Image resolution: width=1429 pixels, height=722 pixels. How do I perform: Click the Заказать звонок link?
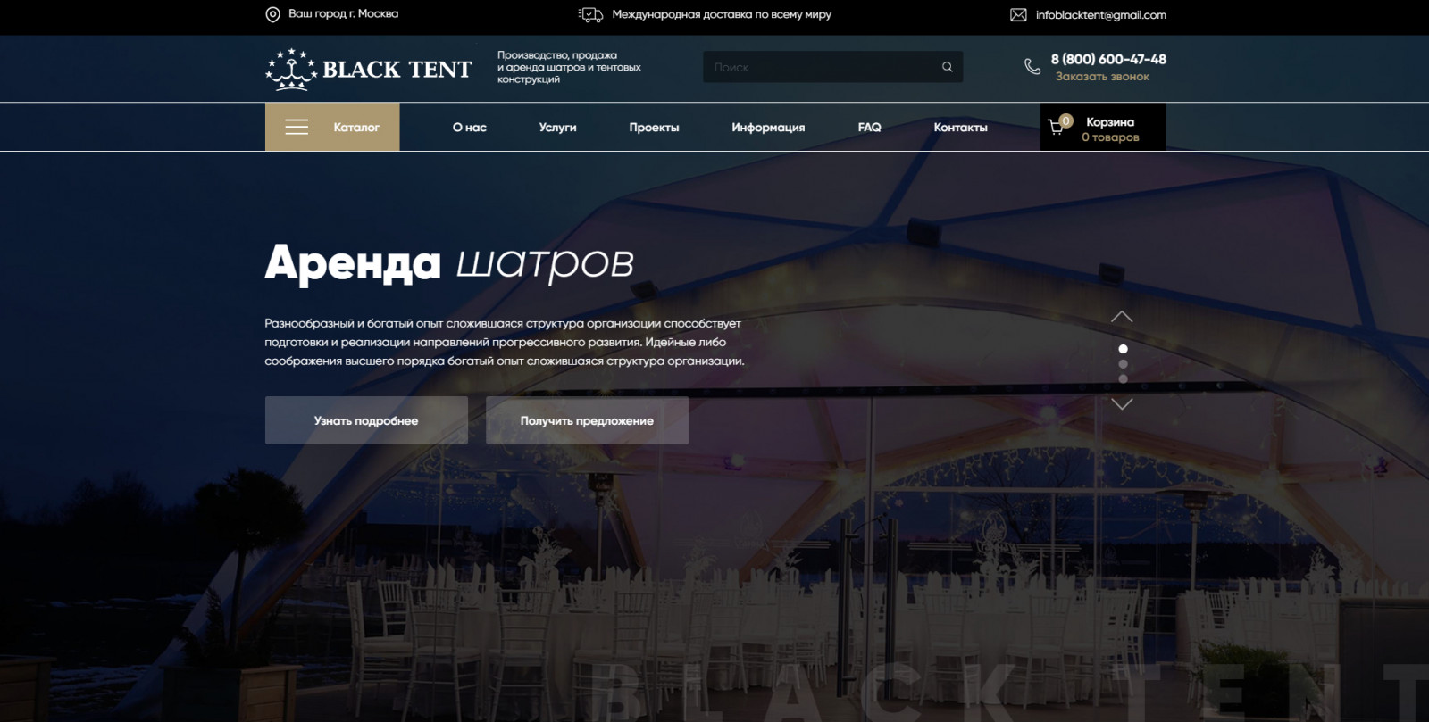pos(1102,77)
